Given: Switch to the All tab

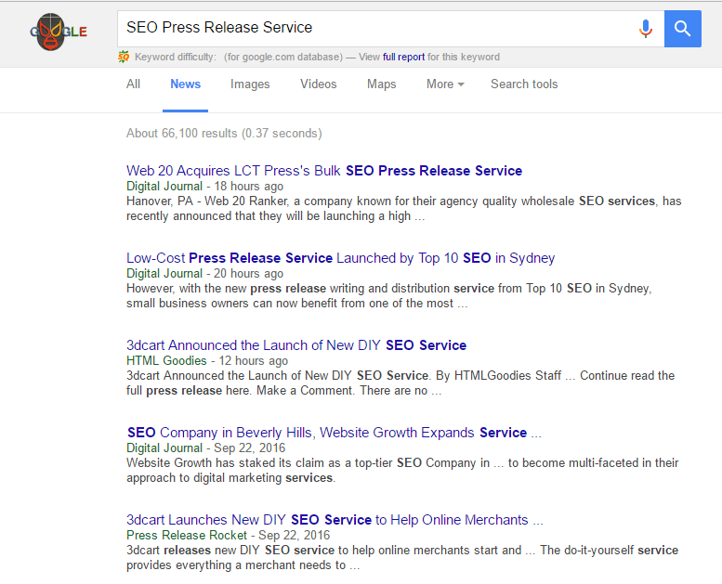Looking at the screenshot, I should tap(134, 84).
